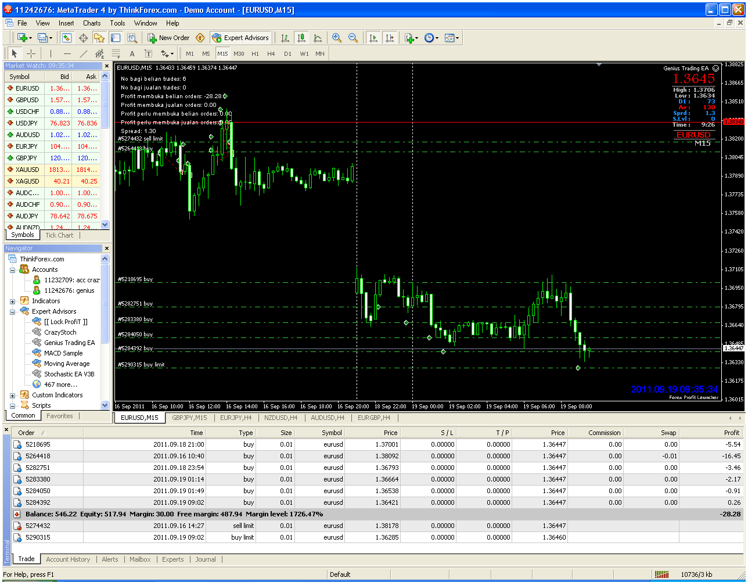This screenshot has height=582, width=748.
Task: Toggle the chart shift icon
Action: (x=390, y=38)
